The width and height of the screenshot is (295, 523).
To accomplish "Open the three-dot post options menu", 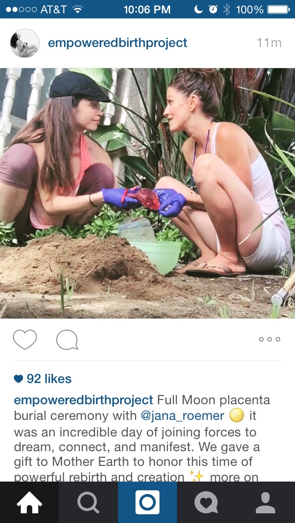I will tap(269, 339).
